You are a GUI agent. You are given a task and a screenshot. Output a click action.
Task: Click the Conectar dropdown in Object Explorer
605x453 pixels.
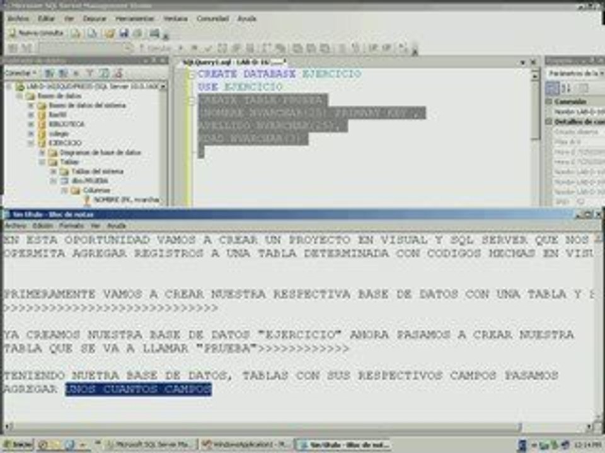coord(20,72)
